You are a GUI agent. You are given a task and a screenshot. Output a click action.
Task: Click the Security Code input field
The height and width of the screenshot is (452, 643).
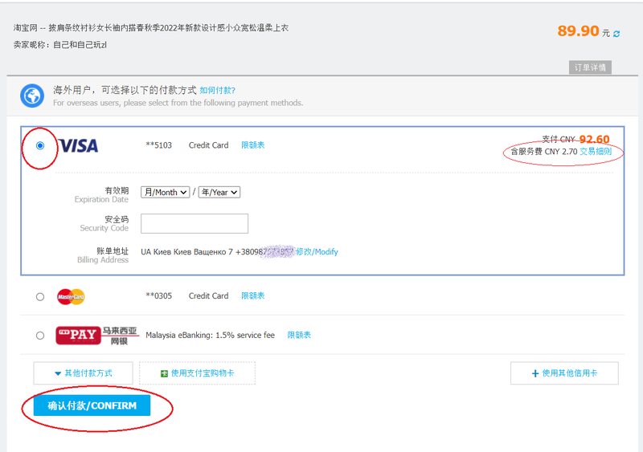[x=195, y=223]
